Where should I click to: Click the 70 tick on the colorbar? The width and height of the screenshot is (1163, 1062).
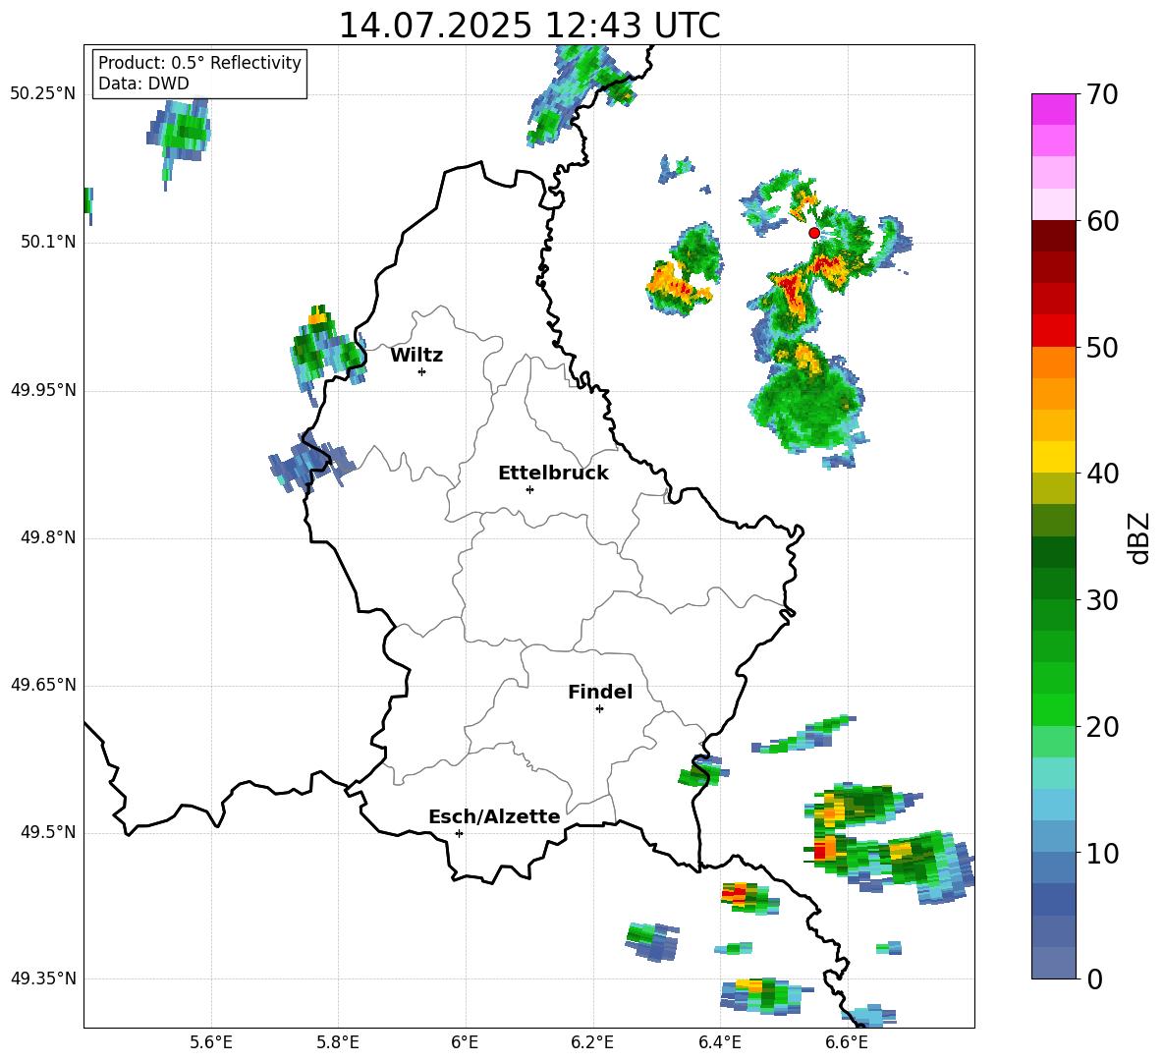(x=1102, y=94)
